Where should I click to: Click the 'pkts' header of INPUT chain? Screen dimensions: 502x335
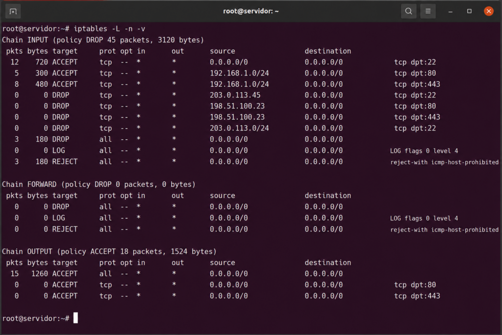point(14,51)
